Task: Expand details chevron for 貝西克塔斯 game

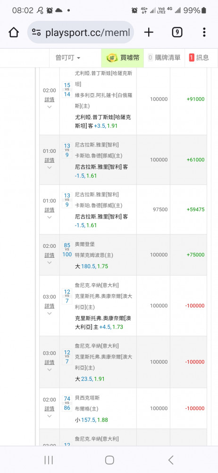Action: tap(50, 416)
